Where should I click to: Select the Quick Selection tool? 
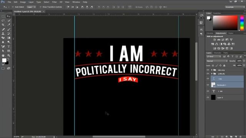tap(9, 20)
